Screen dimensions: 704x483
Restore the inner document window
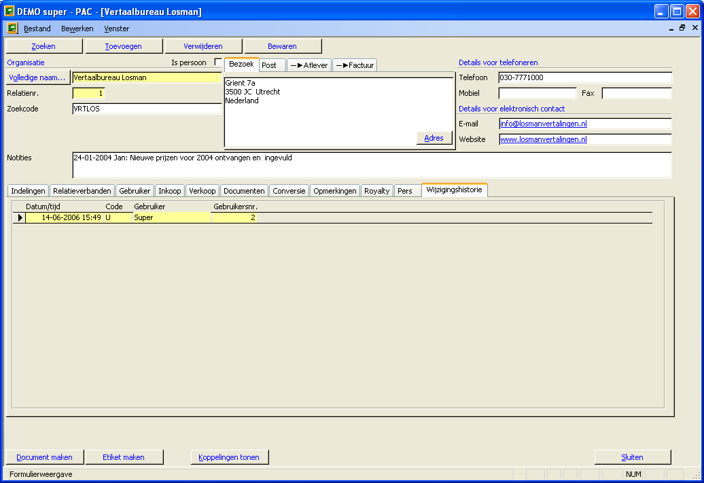coord(682,29)
